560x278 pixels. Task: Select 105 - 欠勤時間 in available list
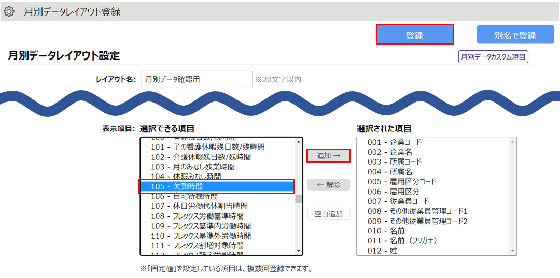(x=217, y=186)
